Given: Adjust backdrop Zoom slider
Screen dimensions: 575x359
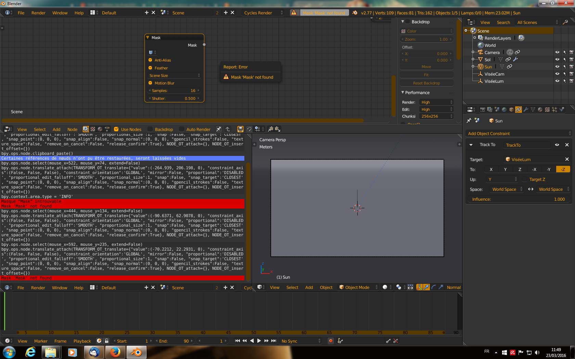Looking at the screenshot, I should pyautogui.click(x=426, y=39).
